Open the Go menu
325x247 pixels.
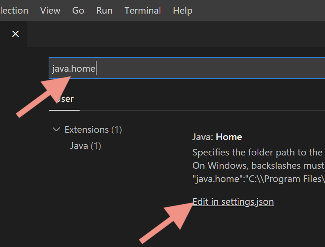click(x=78, y=10)
